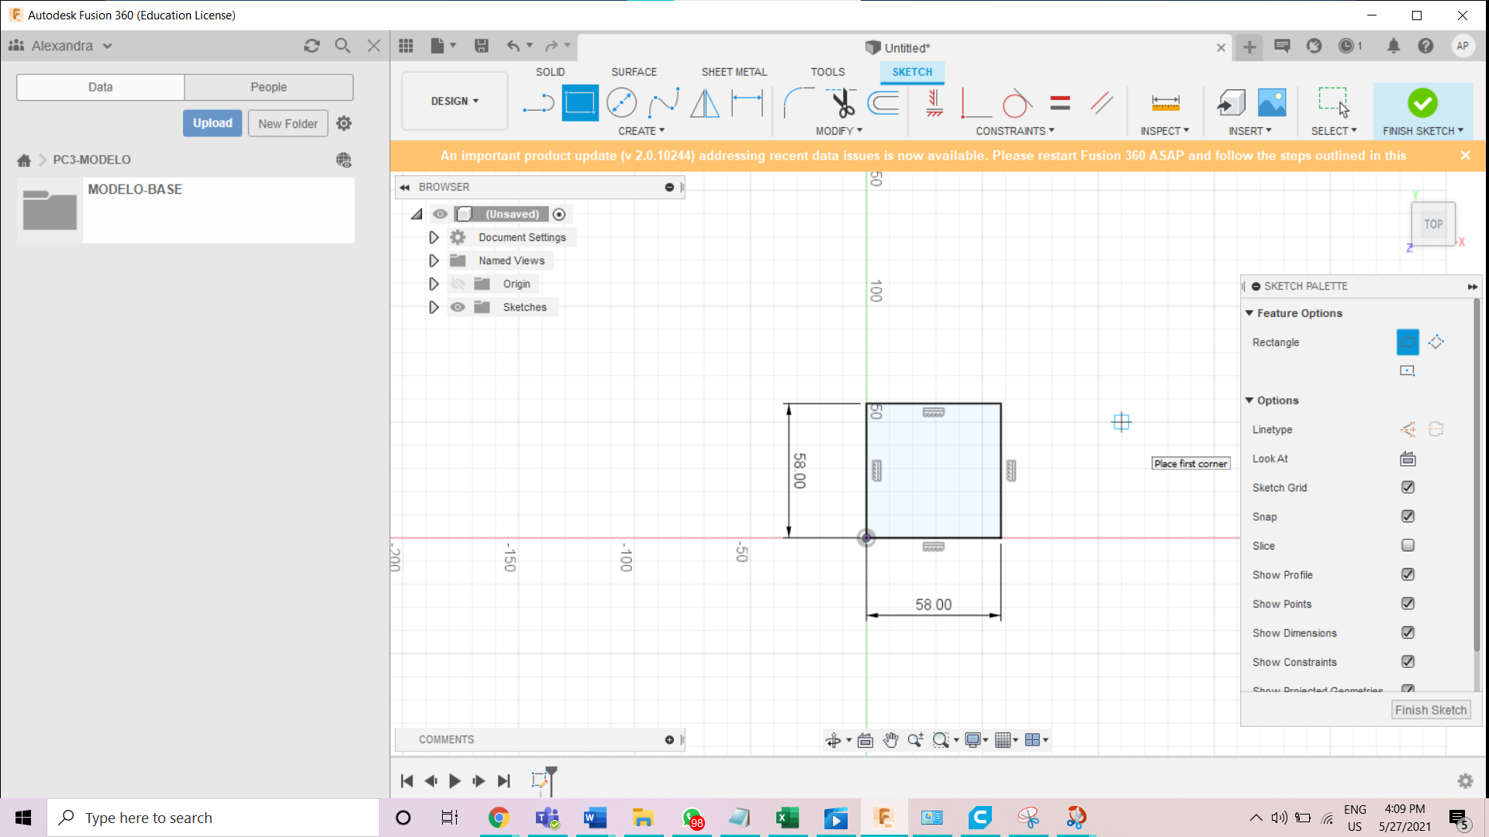Apply the Horizontal/Vertical constraint
This screenshot has height=837, width=1489.
click(935, 102)
